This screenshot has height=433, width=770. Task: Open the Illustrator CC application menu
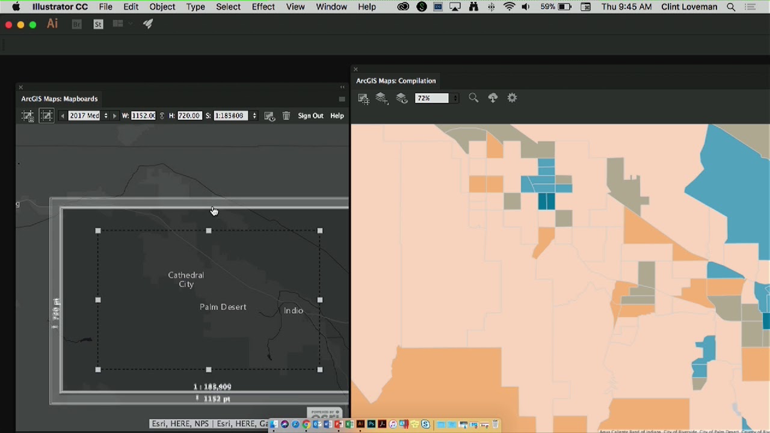click(60, 7)
